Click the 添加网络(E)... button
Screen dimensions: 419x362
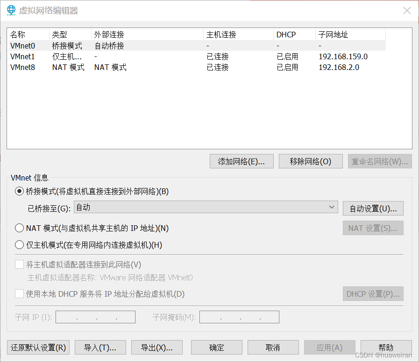[241, 161]
